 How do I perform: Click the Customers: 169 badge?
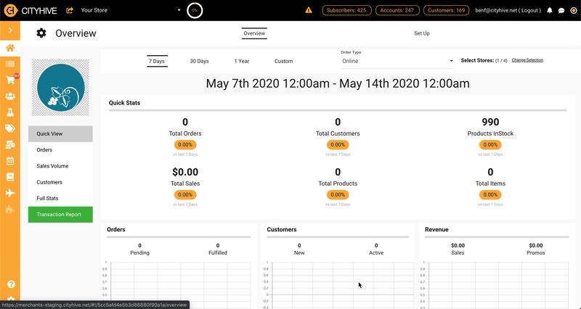[x=446, y=10]
